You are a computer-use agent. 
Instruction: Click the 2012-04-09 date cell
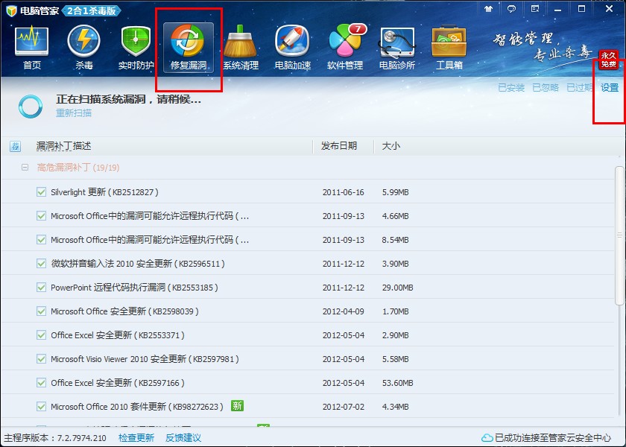click(x=344, y=311)
